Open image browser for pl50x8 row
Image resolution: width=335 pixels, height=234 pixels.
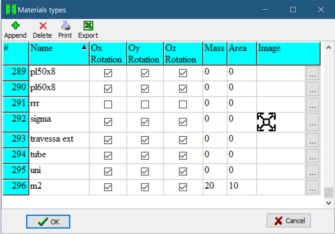pos(312,73)
